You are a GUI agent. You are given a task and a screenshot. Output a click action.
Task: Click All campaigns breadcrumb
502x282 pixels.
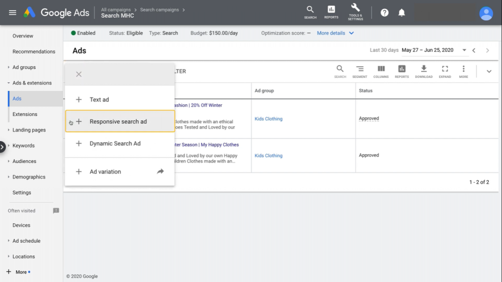click(116, 10)
